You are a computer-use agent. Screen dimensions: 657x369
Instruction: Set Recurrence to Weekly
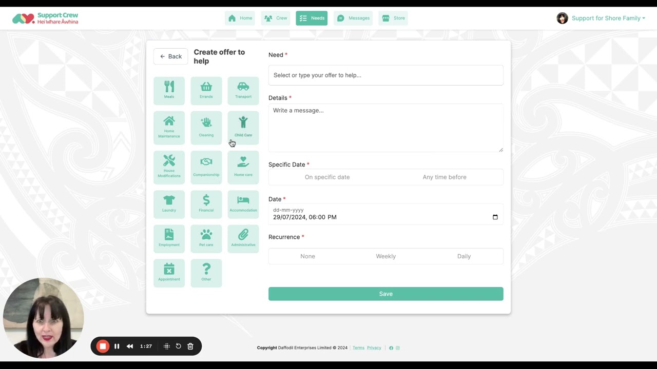[385, 256]
